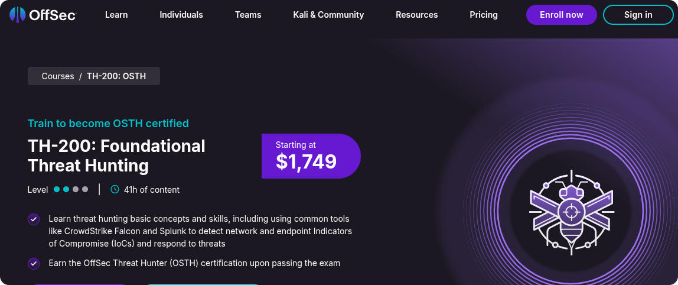Screen dimensions: 678x285
Task: Open the Learn navigation menu
Action: [x=116, y=15]
